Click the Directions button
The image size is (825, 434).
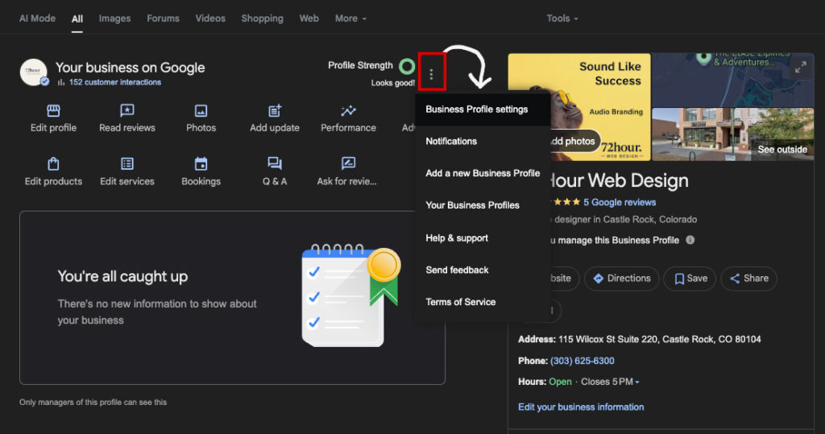622,279
